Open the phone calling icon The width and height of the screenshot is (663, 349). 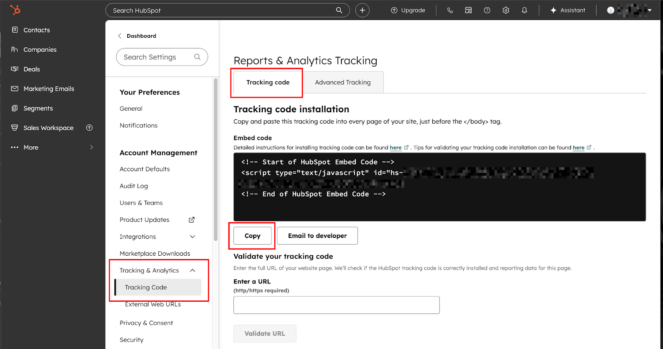pos(450,10)
